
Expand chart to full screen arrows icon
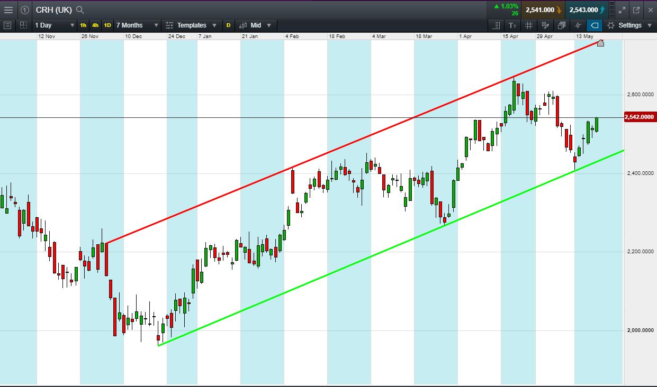pos(623,10)
